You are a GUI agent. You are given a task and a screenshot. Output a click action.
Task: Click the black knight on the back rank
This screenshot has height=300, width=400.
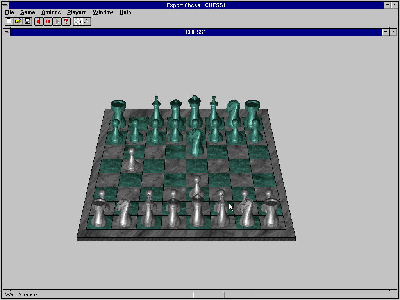[x=233, y=114]
